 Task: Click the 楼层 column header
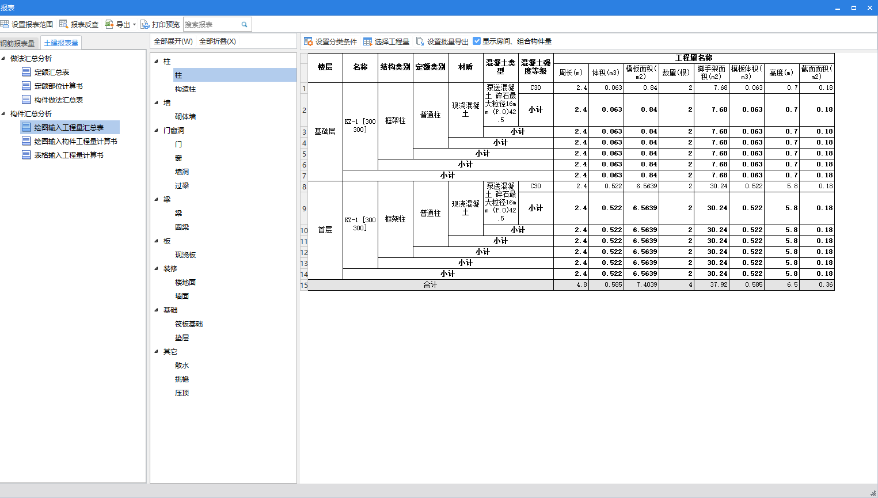[325, 67]
